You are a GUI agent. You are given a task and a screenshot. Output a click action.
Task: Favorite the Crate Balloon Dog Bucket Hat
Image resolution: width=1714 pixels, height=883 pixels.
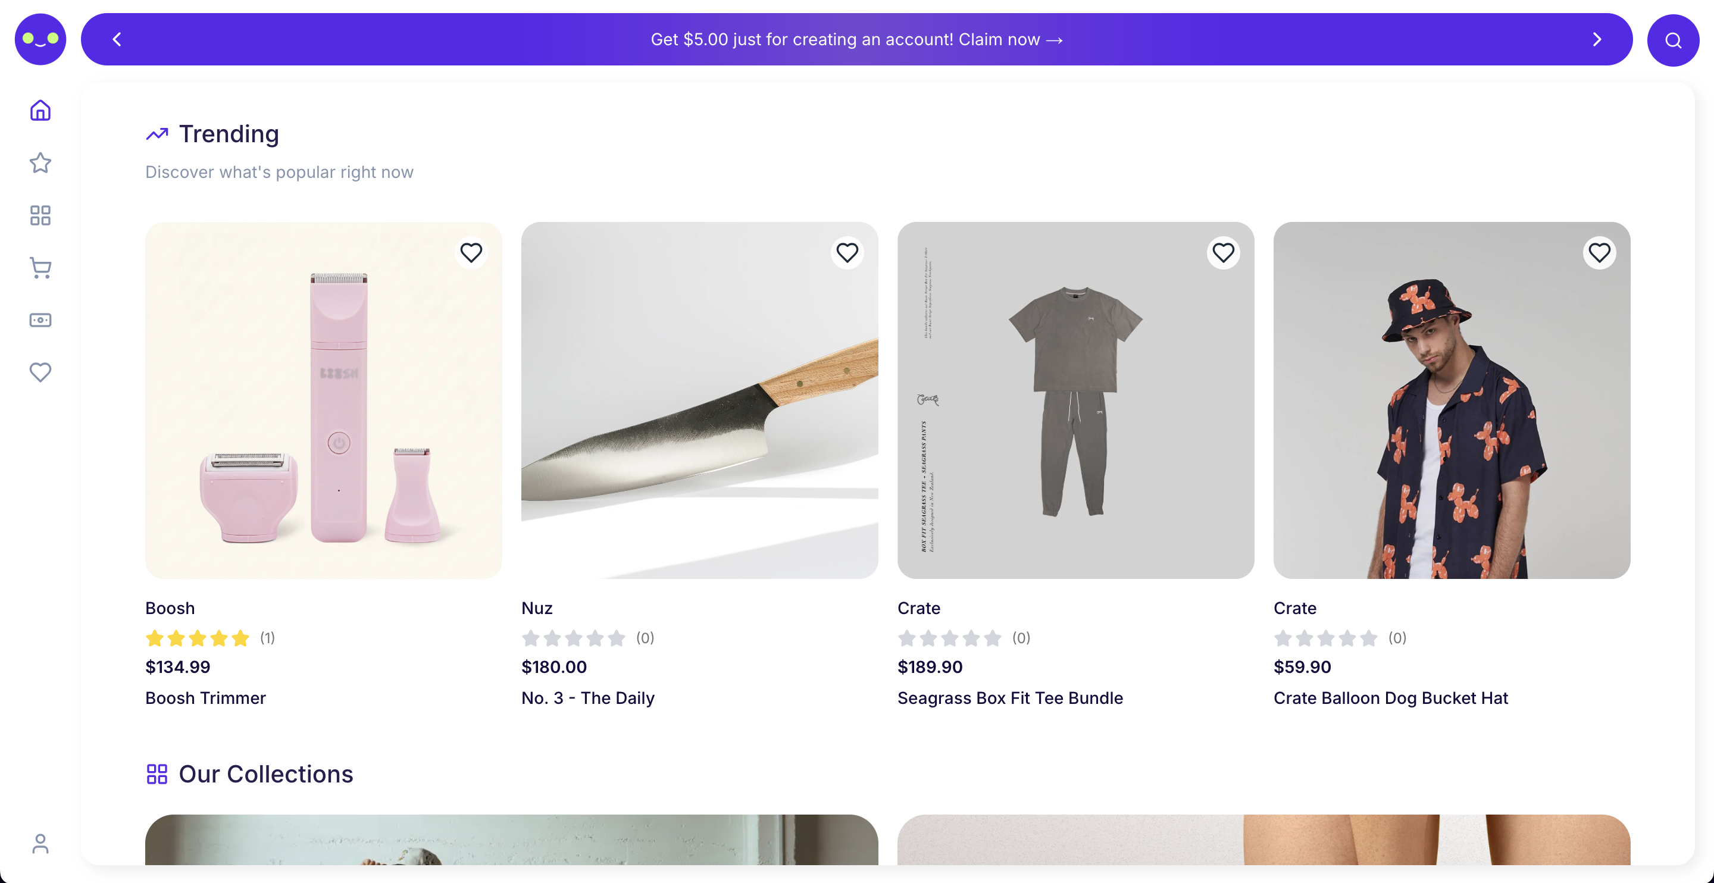point(1600,253)
